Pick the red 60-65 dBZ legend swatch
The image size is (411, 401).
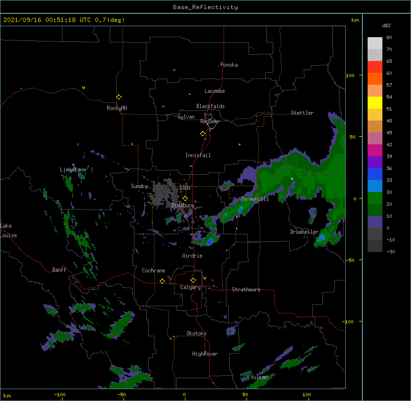pos(375,67)
